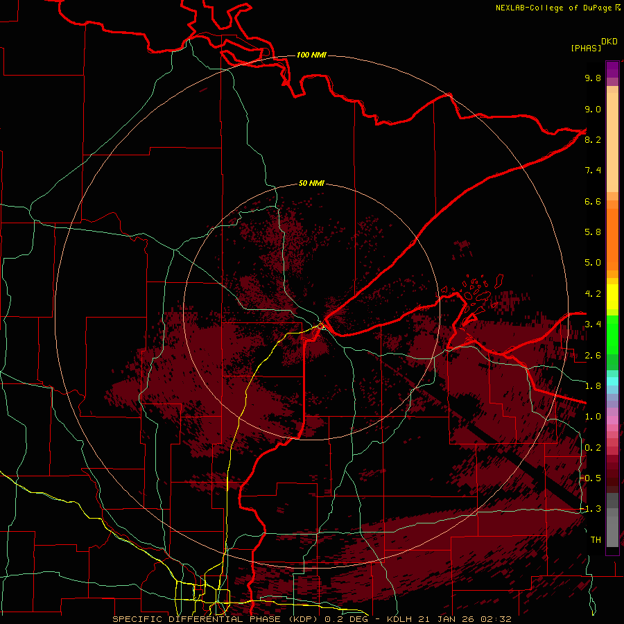Click the 1.8 value on the scale
Viewport: 624px width, 624px height.
tap(593, 386)
